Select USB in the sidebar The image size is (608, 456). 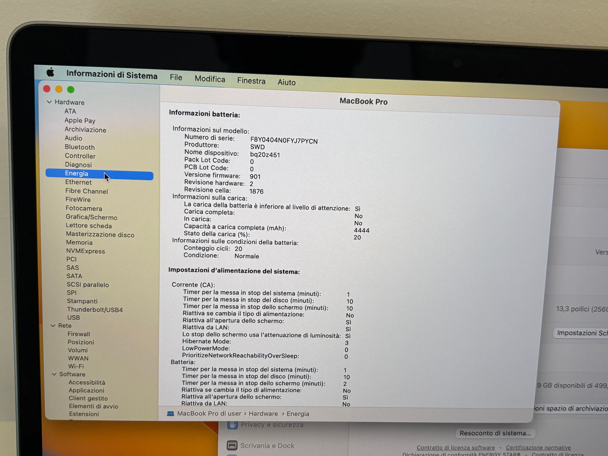click(x=73, y=318)
